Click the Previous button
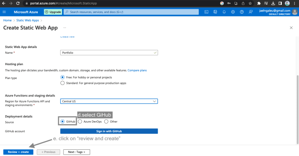The height and width of the screenshot is (156, 299). point(49,152)
